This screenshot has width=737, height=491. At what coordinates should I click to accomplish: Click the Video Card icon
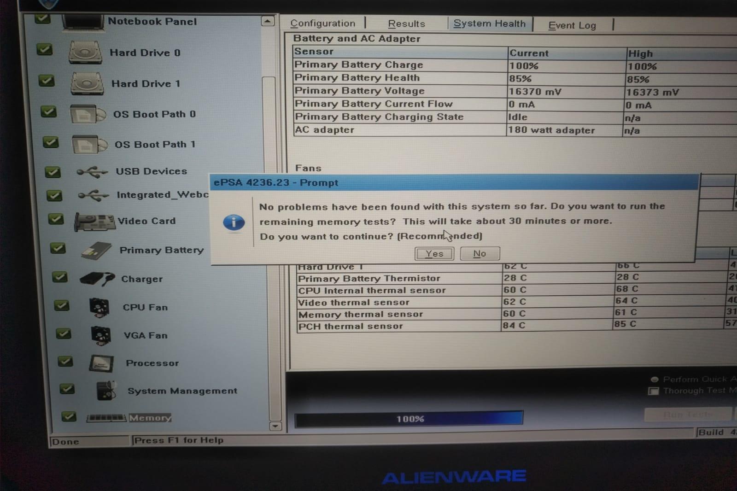click(x=94, y=222)
